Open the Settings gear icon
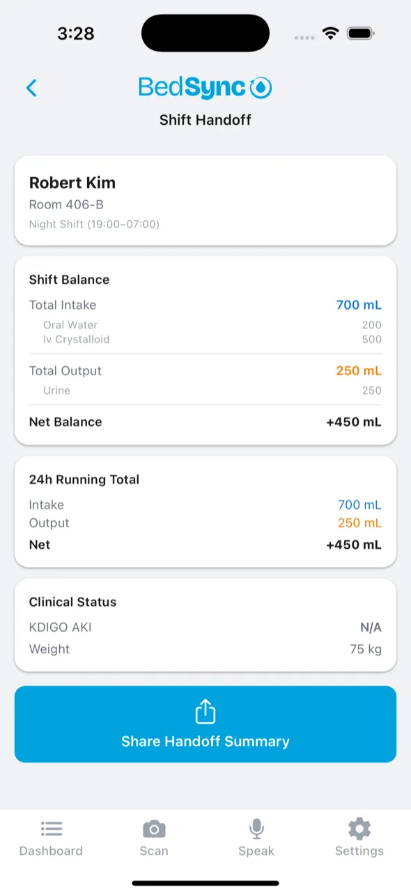Viewport: 411px width, 894px height. click(359, 828)
